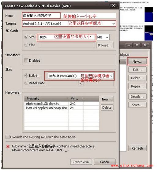Select the Built-in skin radio button

point(26,76)
